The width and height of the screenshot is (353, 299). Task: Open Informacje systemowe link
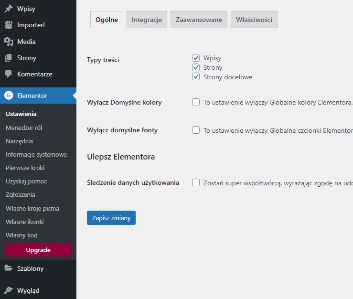pos(36,155)
